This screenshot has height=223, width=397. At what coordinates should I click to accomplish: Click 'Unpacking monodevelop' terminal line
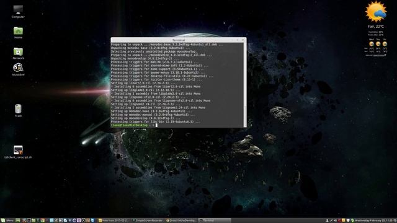145,58
